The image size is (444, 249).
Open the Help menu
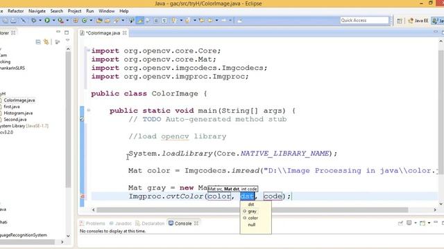(x=123, y=11)
